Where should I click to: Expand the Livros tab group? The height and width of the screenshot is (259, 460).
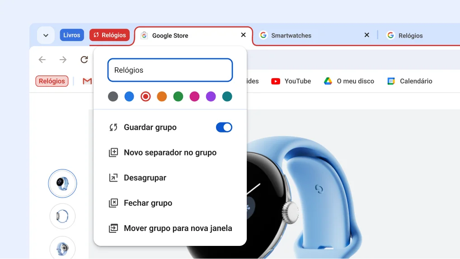tap(72, 35)
